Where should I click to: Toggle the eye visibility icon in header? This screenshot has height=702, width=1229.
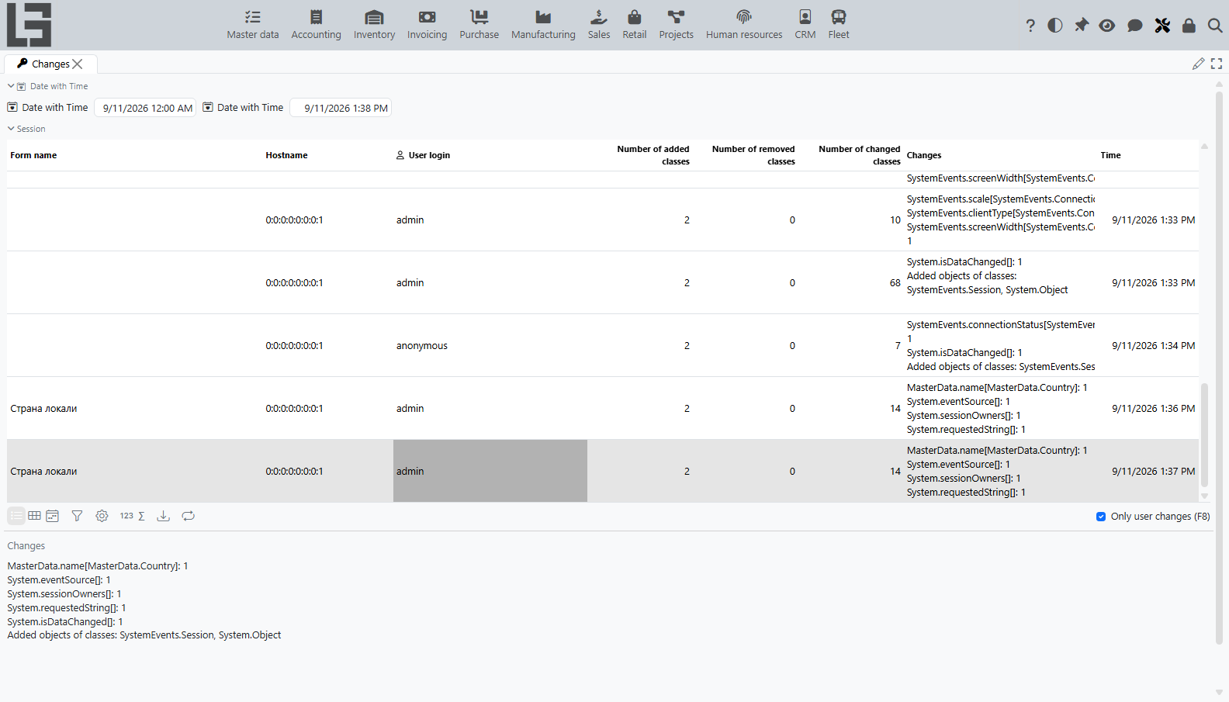(x=1107, y=26)
